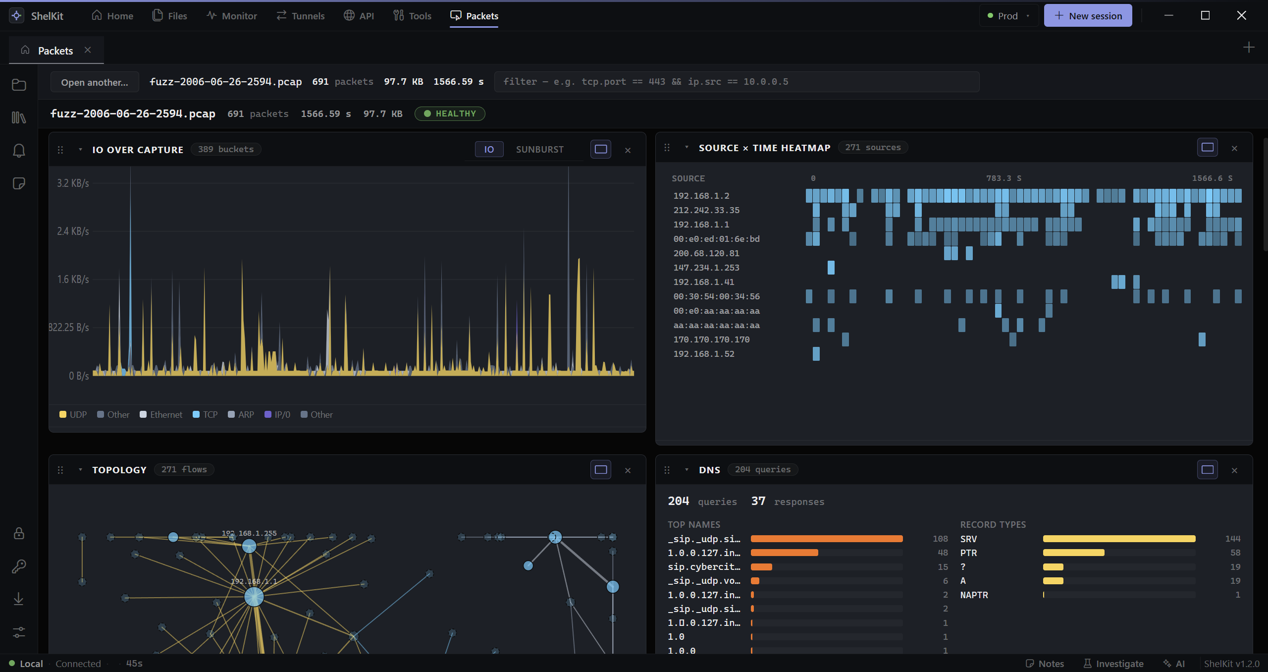Toggle ARP series in legend
This screenshot has width=1268, height=672.
241,414
